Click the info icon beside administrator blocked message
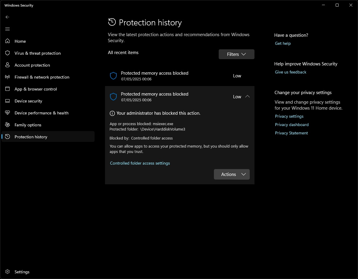The height and width of the screenshot is (279, 358). point(112,113)
